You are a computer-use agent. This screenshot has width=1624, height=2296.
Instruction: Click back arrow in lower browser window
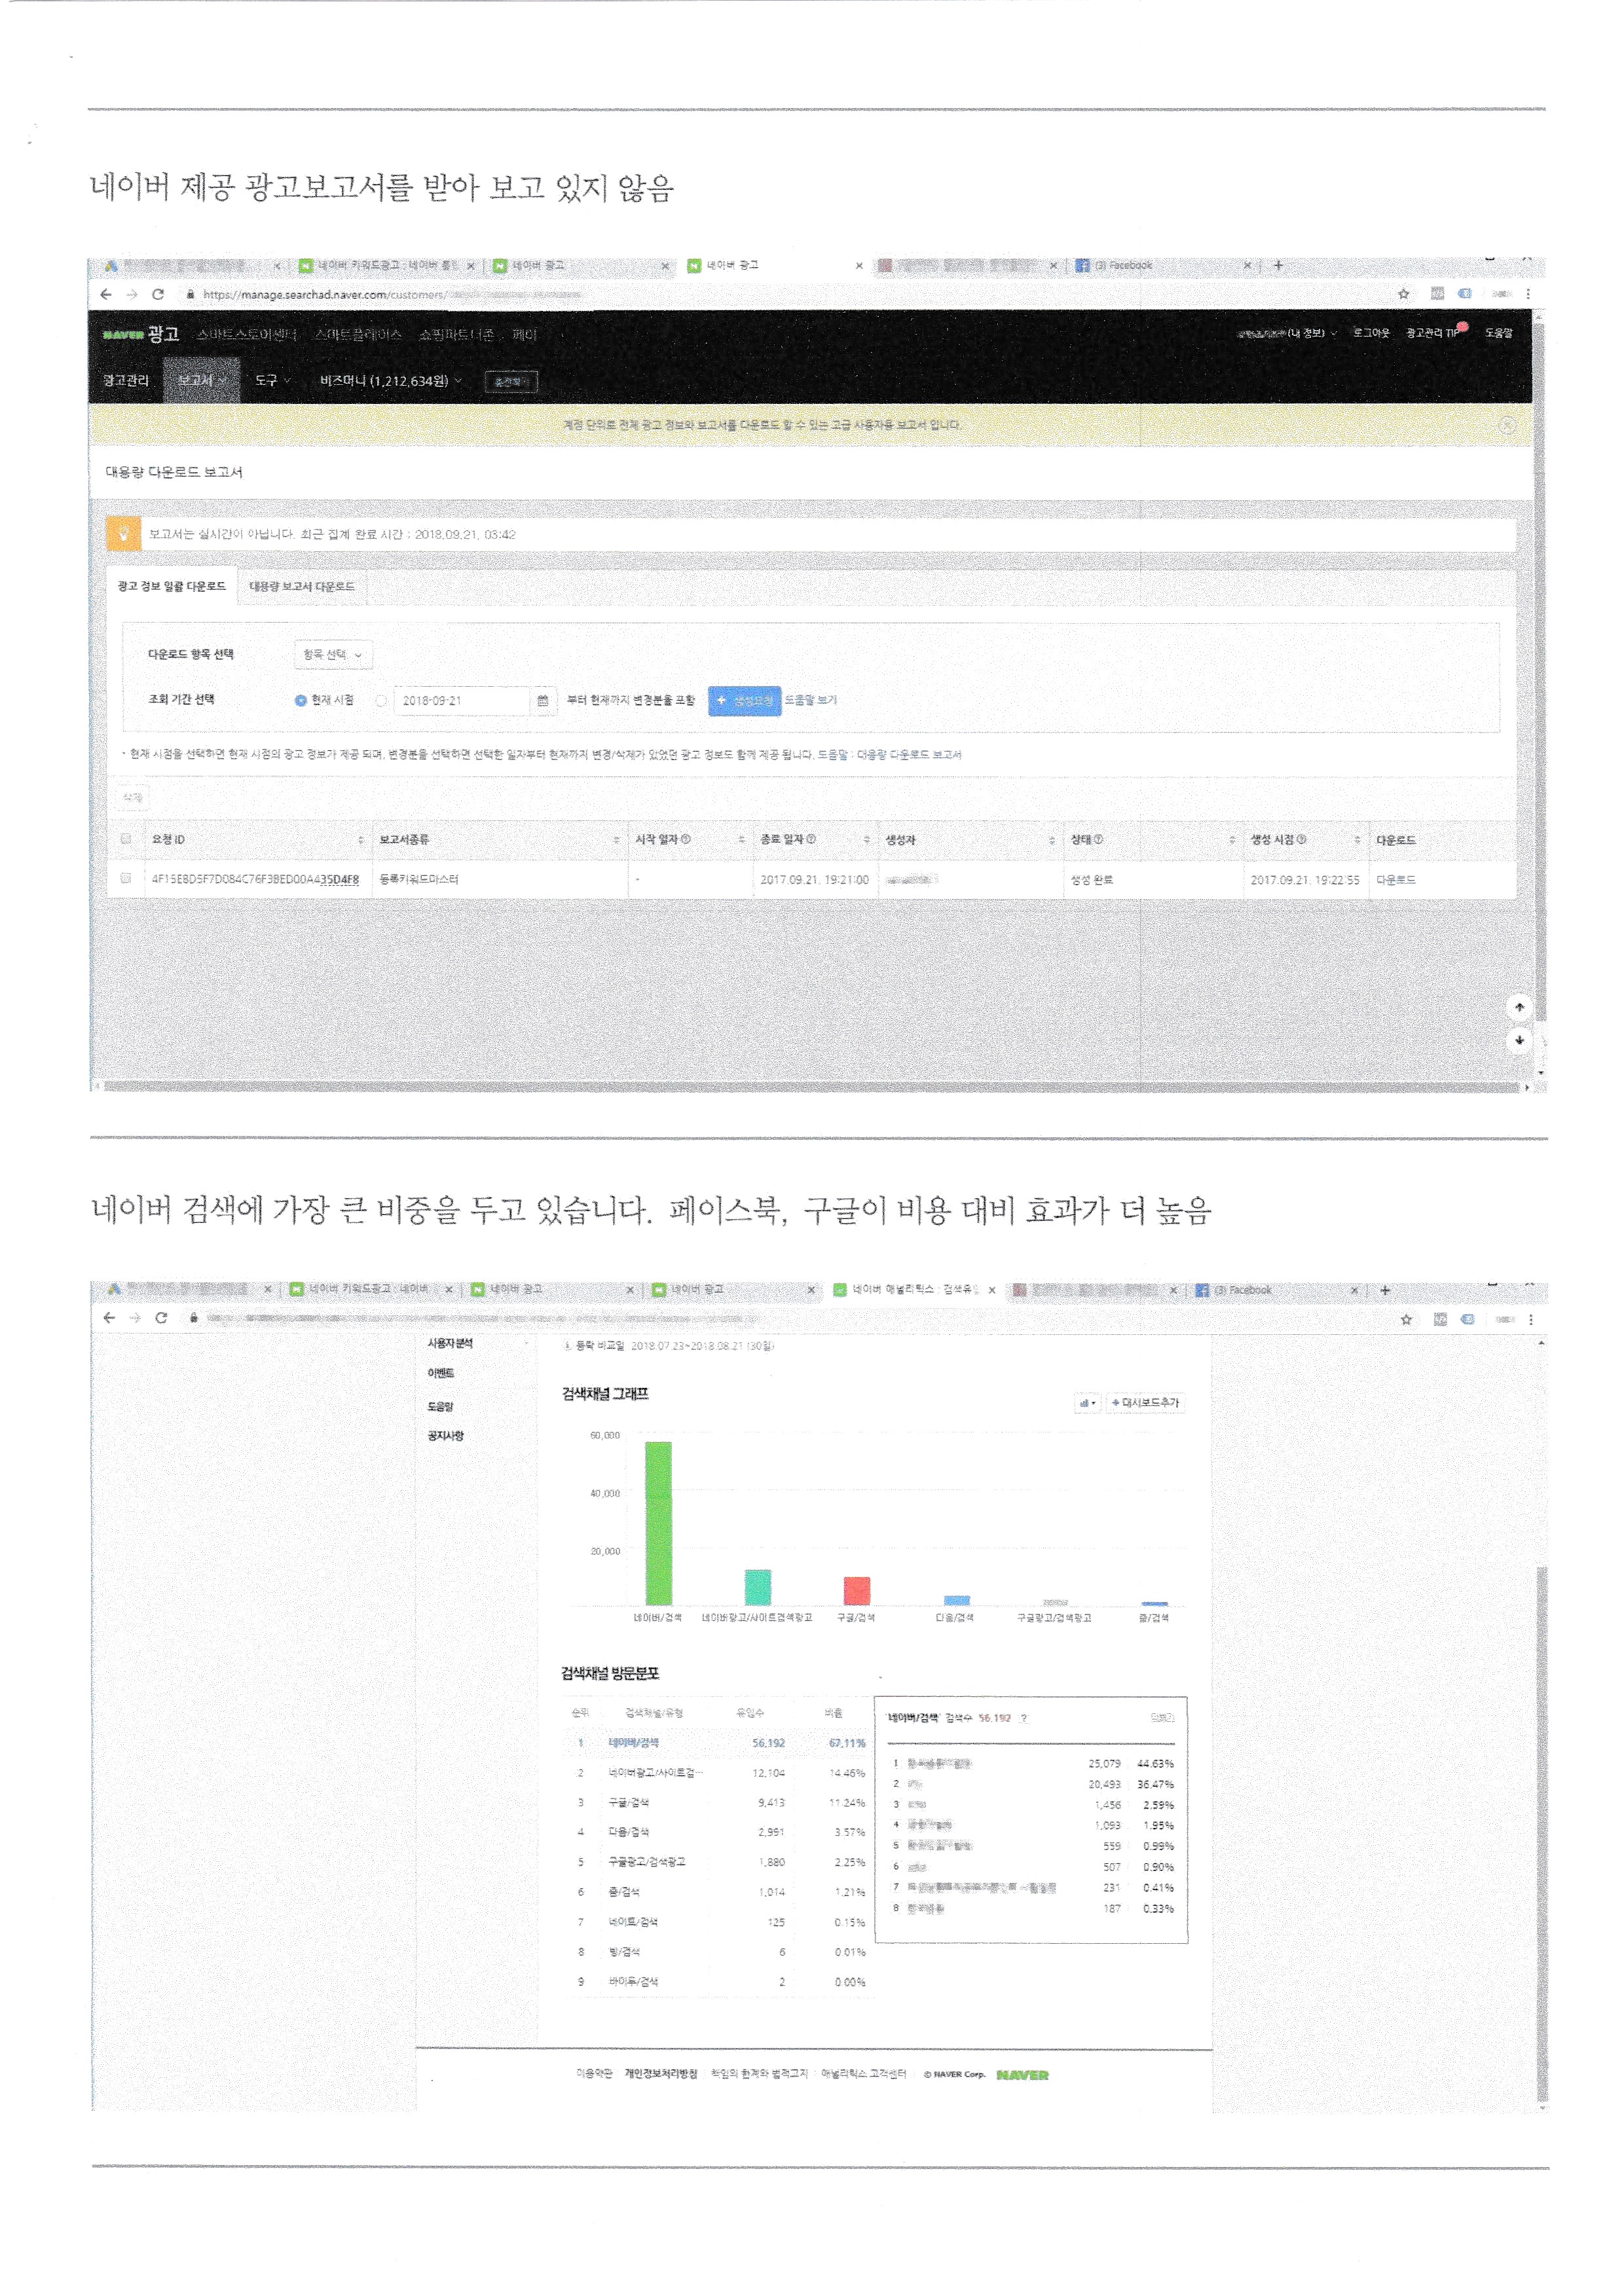tap(109, 1318)
